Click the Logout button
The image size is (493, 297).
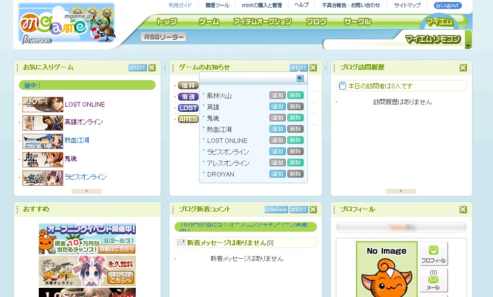tap(448, 6)
